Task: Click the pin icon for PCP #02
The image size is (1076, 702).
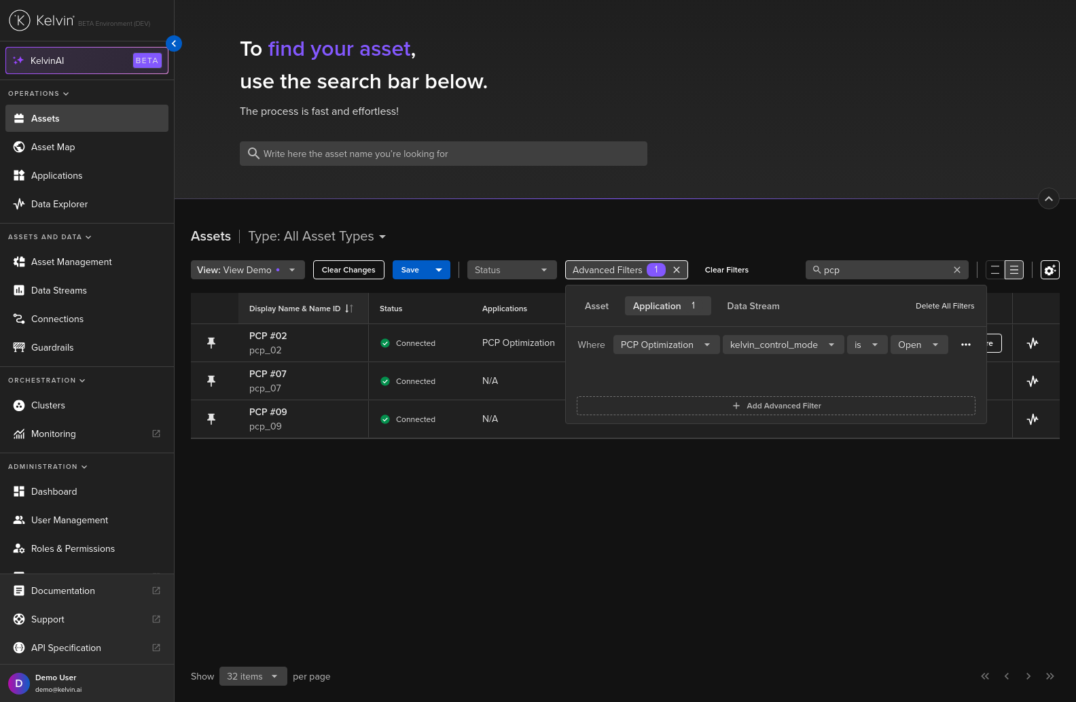Action: coord(211,343)
